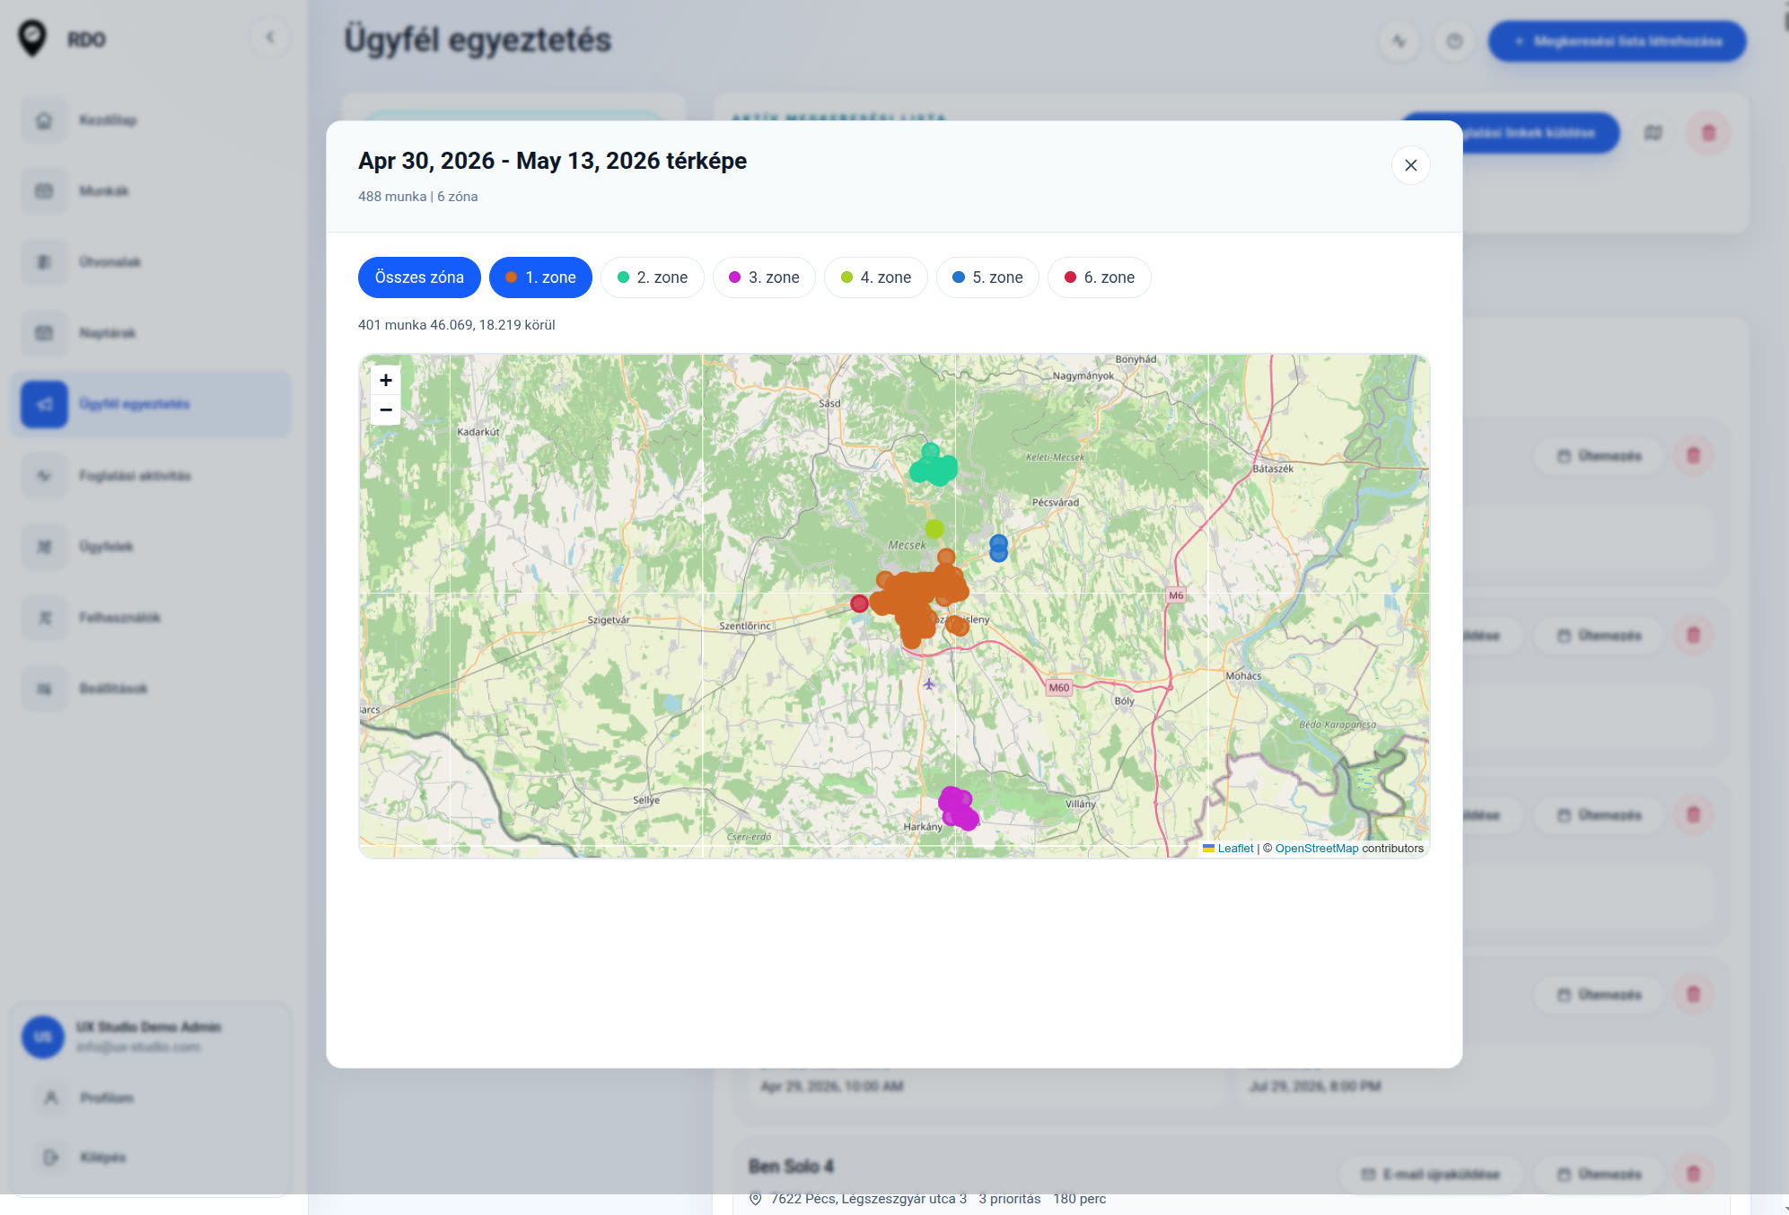Select the Összes zóna filter chip
The width and height of the screenshot is (1789, 1215).
tap(419, 277)
